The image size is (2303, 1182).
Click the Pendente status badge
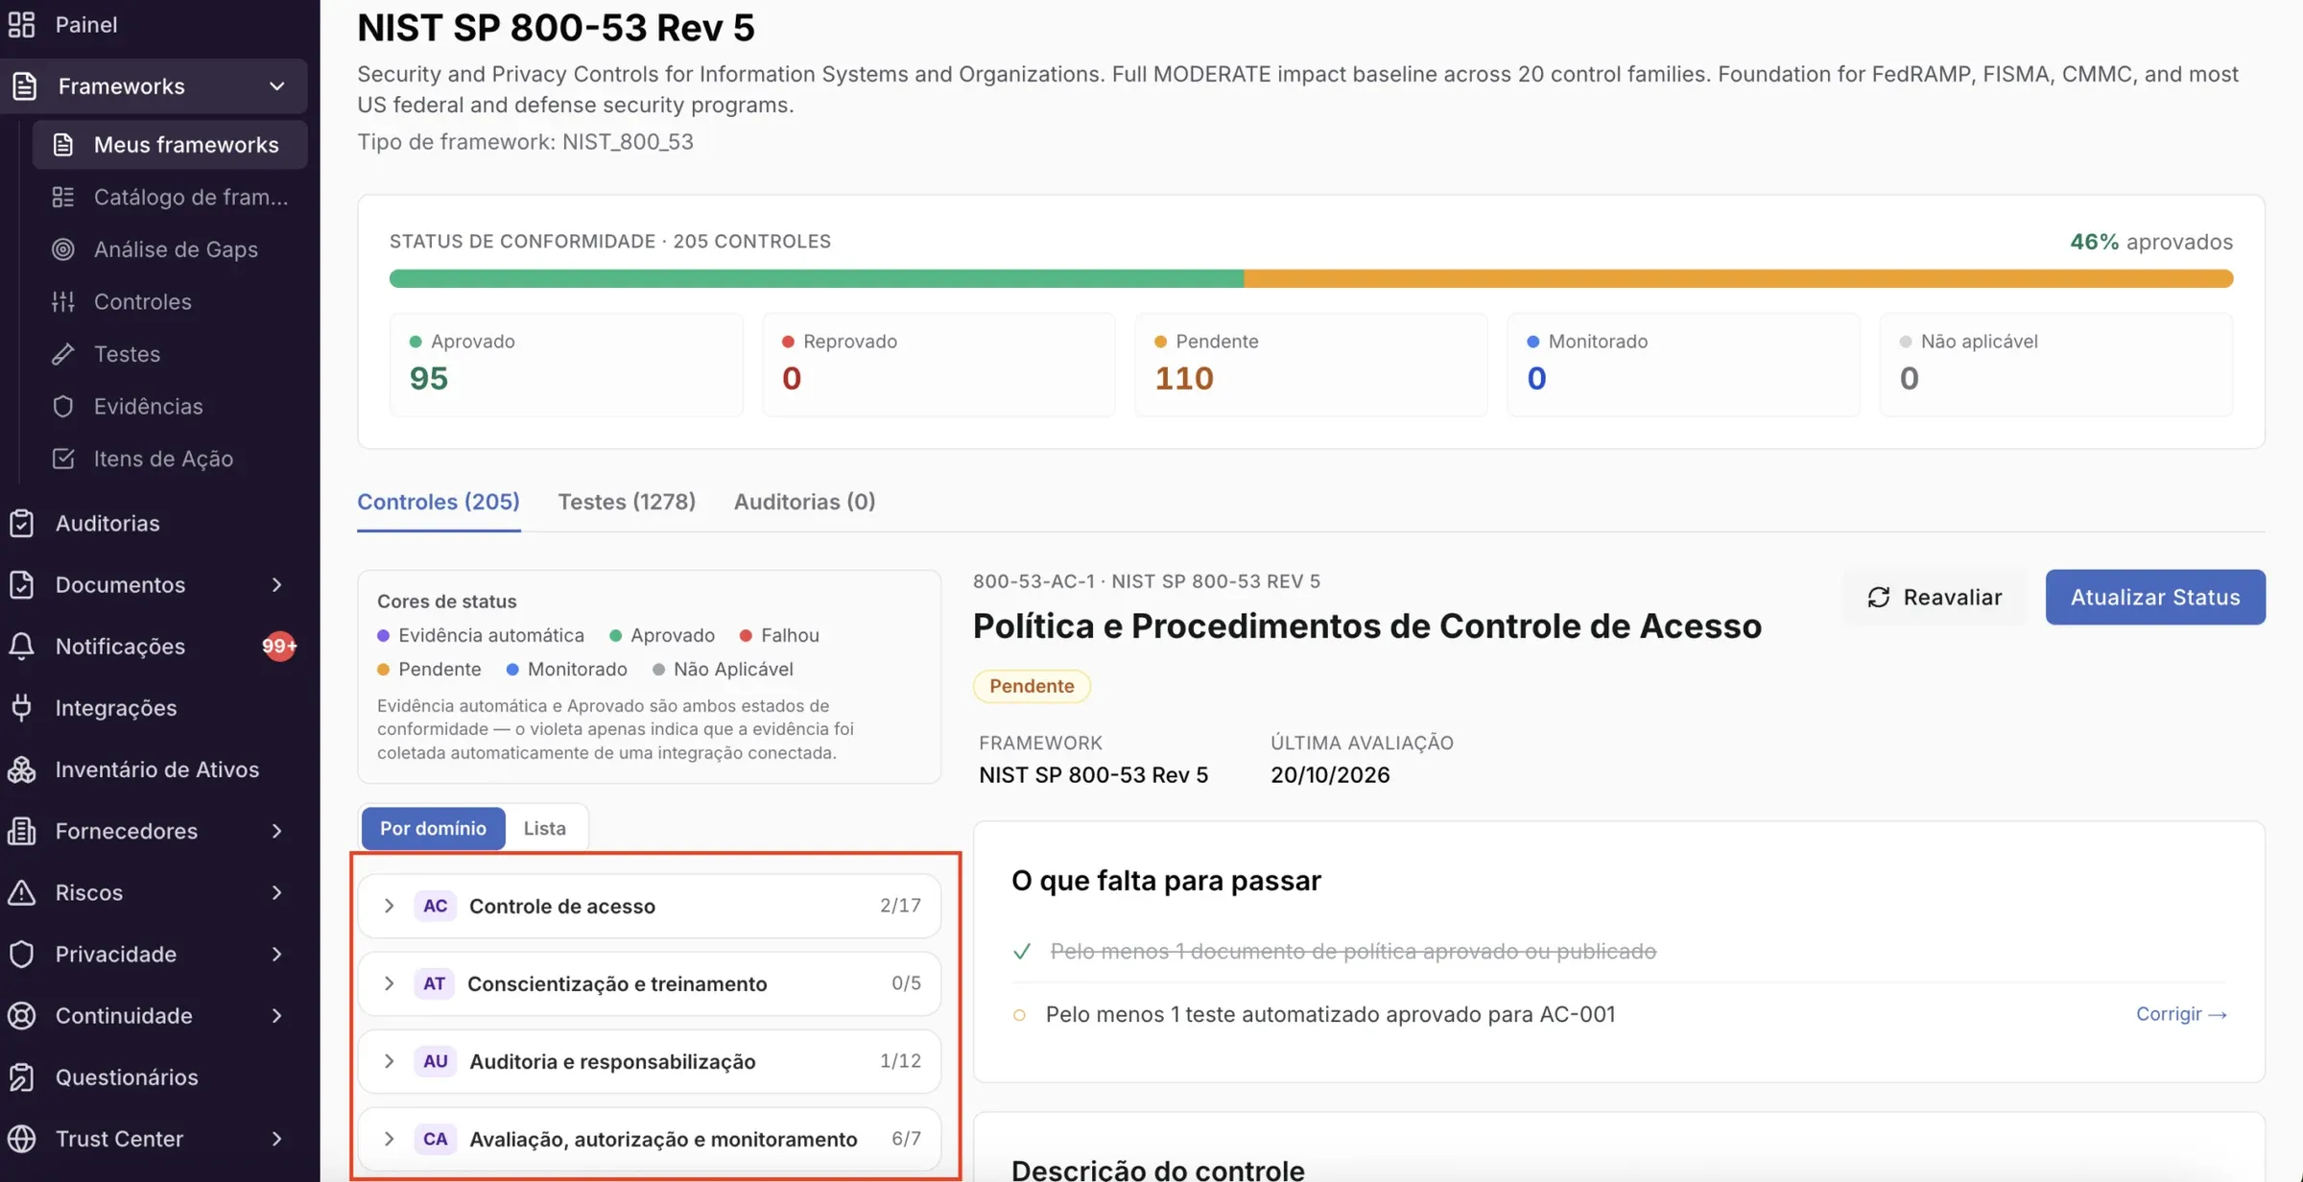click(1032, 686)
